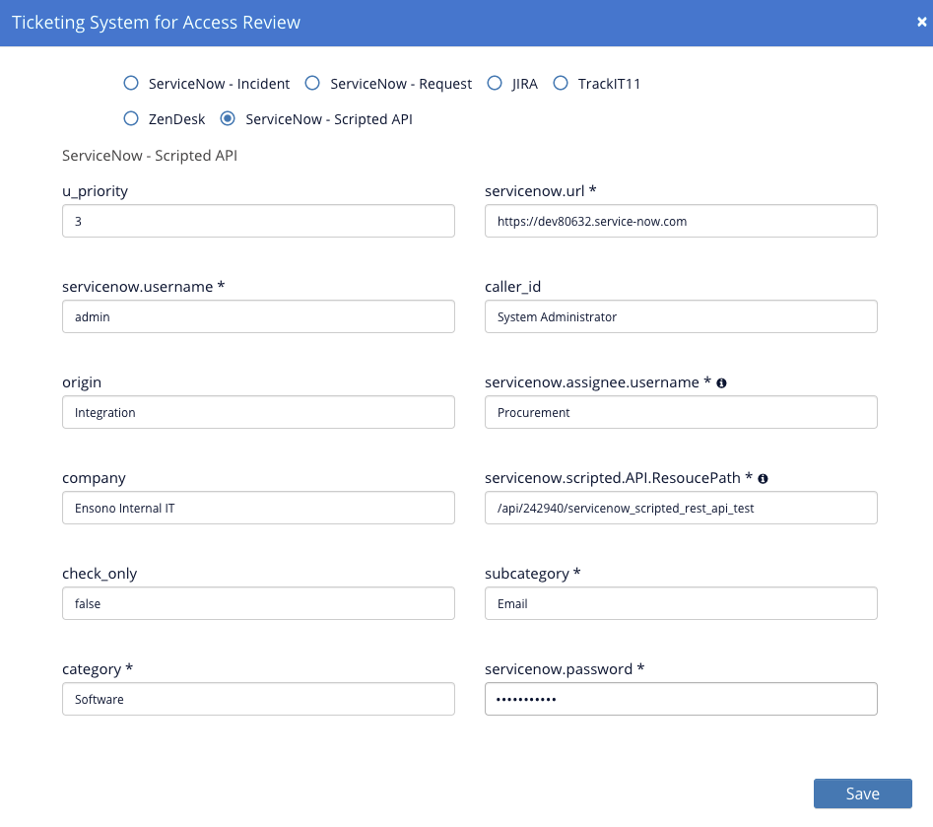
Task: Click the company label text
Action: pyautogui.click(x=94, y=479)
